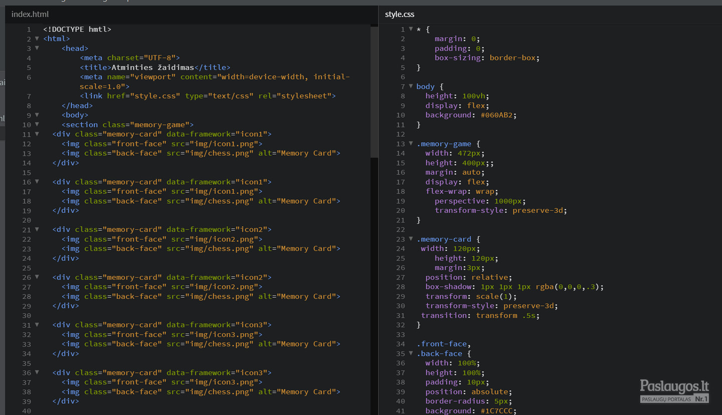Collapse the head block fold arrow on line 3
Viewport: 722px width, 415px height.
click(x=37, y=48)
